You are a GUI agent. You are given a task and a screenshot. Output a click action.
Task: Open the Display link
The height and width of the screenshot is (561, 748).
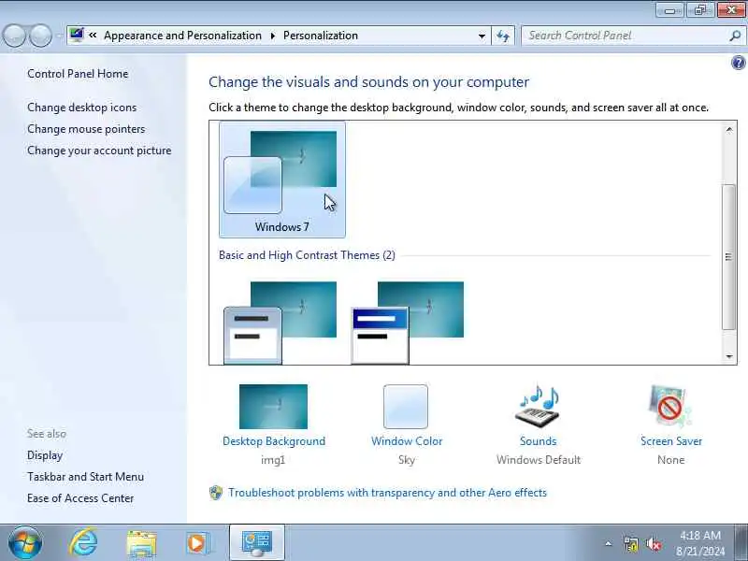click(x=45, y=455)
